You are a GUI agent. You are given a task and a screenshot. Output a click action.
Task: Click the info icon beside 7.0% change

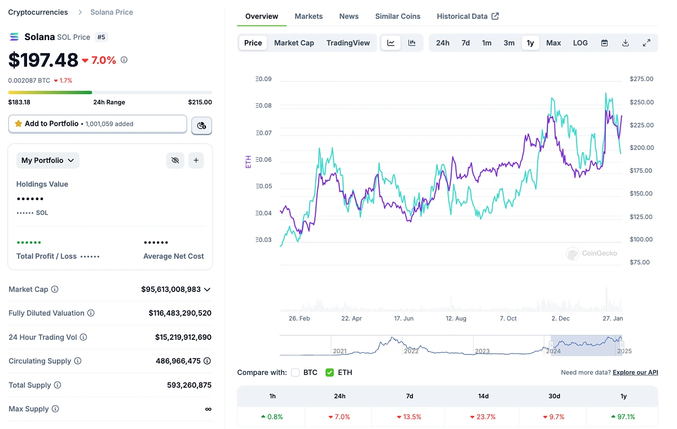124,60
